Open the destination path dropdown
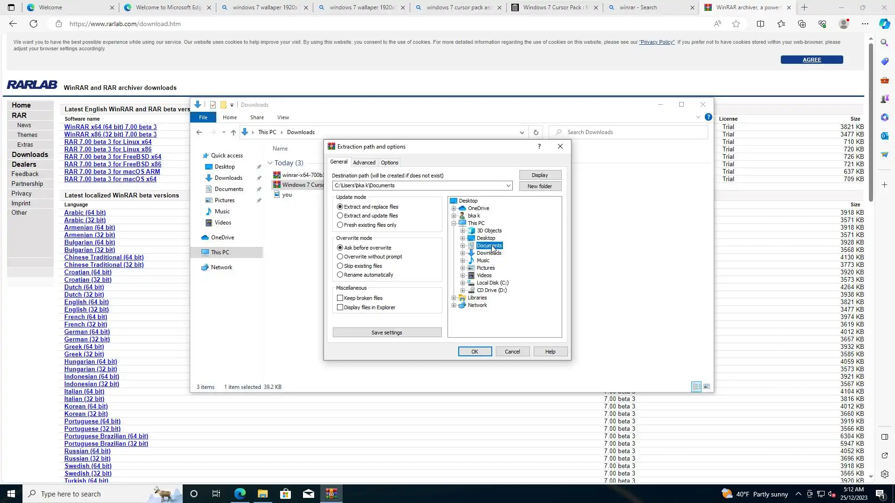 coord(508,185)
